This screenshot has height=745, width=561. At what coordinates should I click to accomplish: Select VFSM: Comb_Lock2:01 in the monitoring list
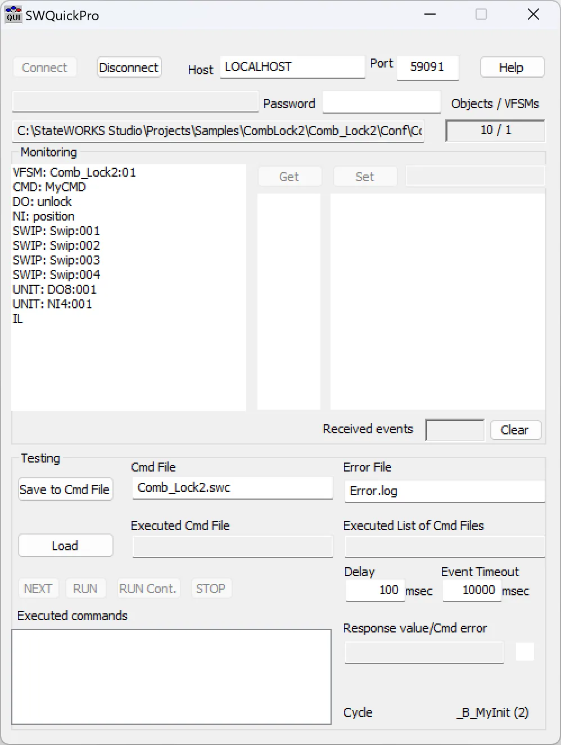coord(74,172)
